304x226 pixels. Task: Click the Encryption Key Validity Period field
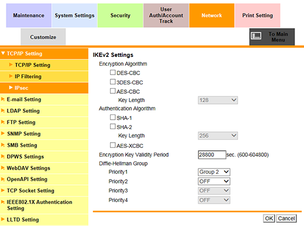(212, 155)
